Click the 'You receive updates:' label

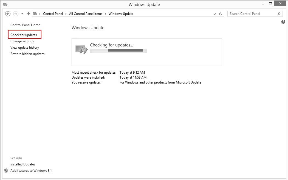click(86, 82)
